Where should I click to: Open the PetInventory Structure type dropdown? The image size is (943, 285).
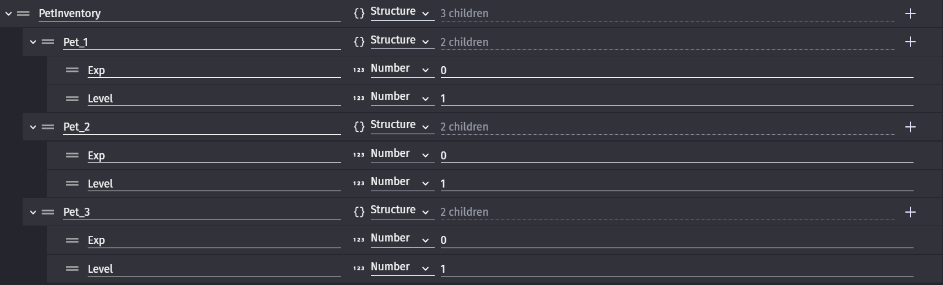(x=399, y=12)
